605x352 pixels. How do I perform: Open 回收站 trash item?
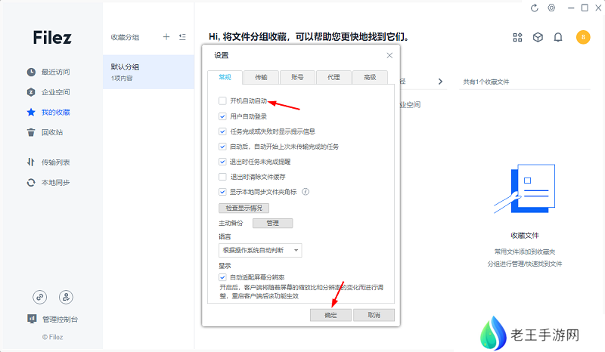(45, 132)
